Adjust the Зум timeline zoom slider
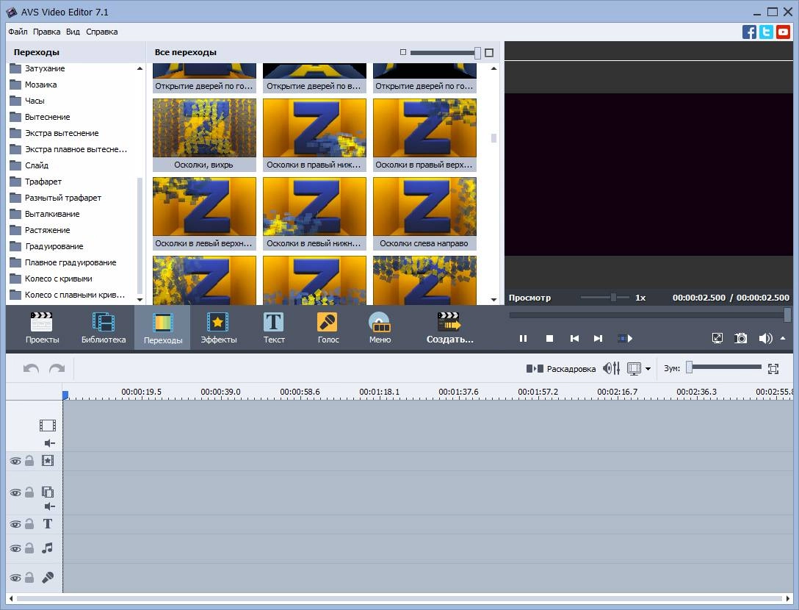 tap(723, 367)
